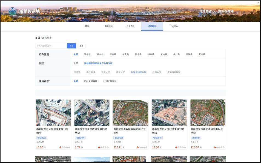261x163 pixels.
Task: Switch to 智能推地 navigation tab
Action: [108, 26]
